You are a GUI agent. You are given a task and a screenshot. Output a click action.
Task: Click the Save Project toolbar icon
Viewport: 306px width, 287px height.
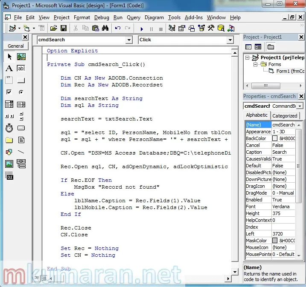[64, 28]
